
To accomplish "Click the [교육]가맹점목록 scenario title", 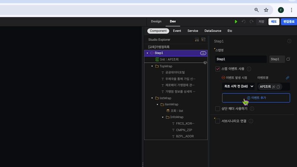I will 159,47.
